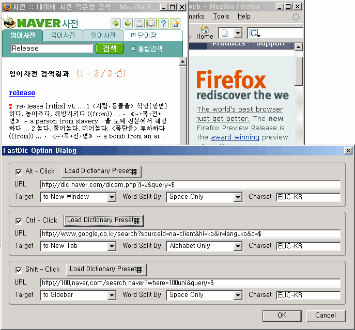Click Load Dictionary Preset for Ctrl - Click
355x330 pixels.
click(104, 221)
